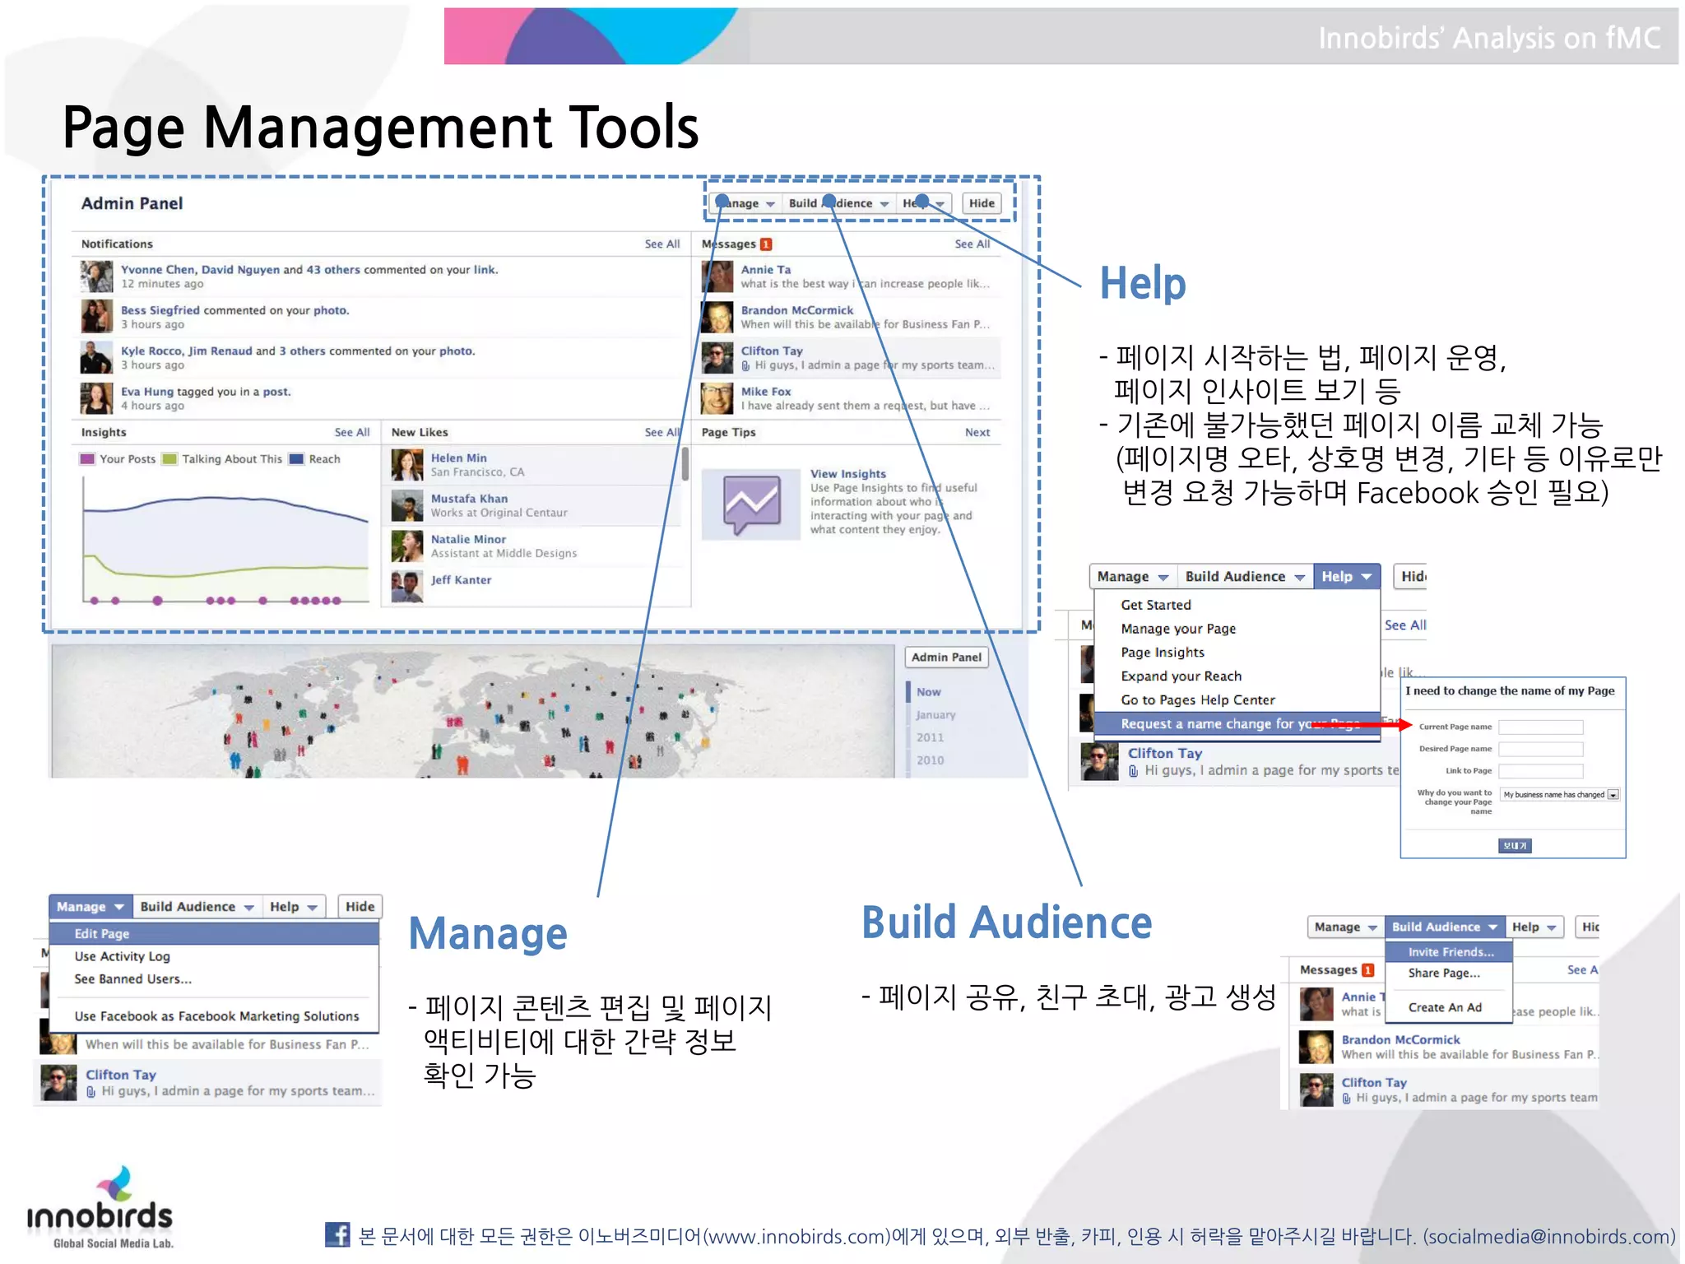Image resolution: width=1685 pixels, height=1264 pixels.
Task: Select Share Page menu item
Action: point(1450,973)
